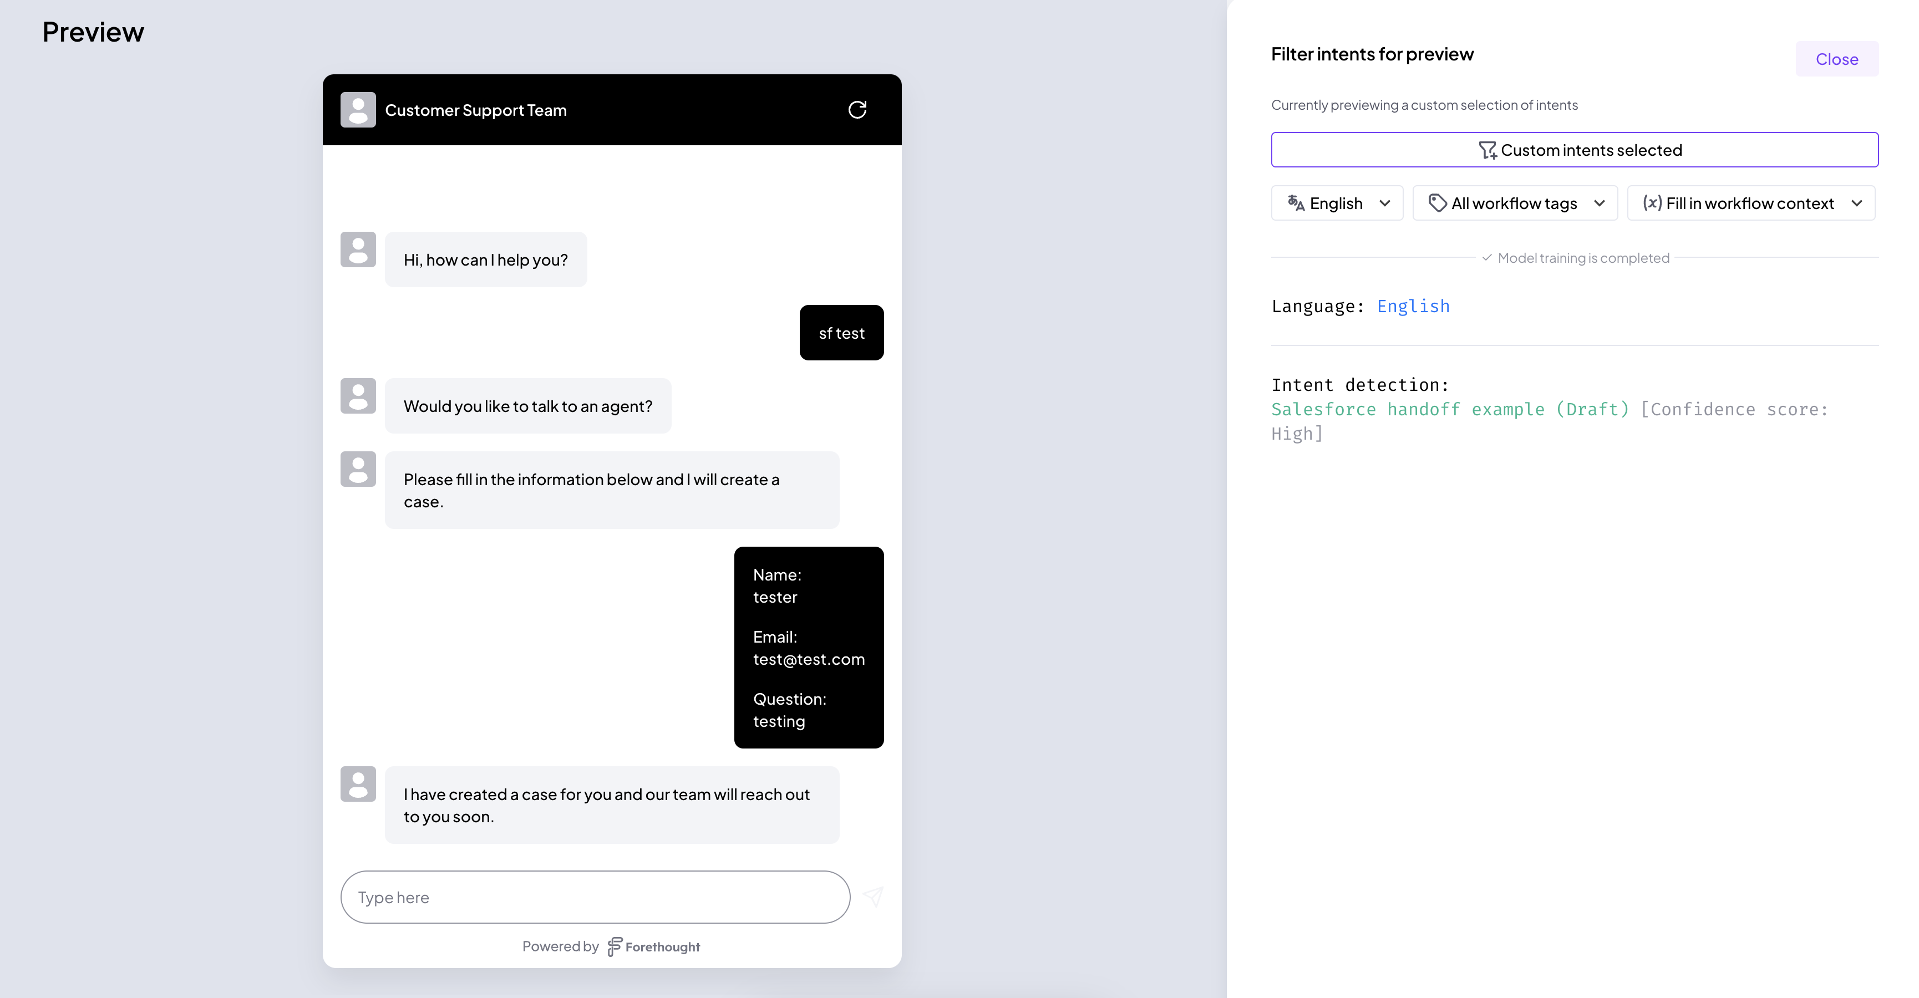This screenshot has height=998, width=1919.
Task: Click the 'Would you like to talk to an agent?' message
Action: coord(528,406)
